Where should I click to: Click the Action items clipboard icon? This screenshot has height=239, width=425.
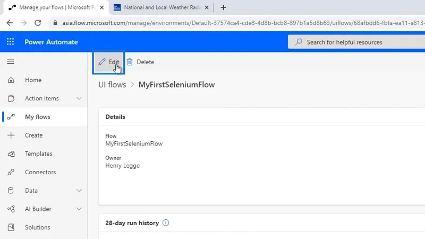(x=11, y=98)
